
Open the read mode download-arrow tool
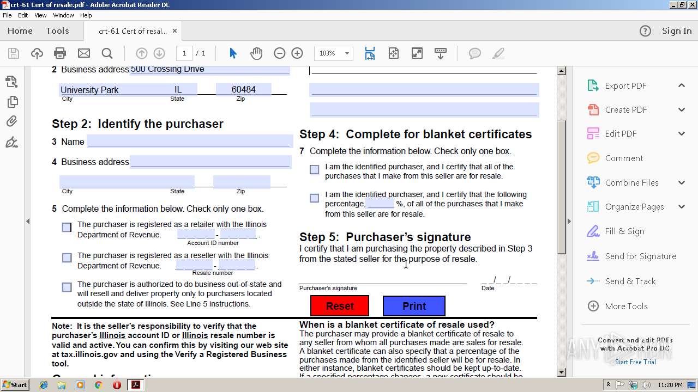coord(441,53)
